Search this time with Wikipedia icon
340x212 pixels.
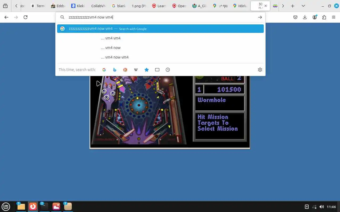click(136, 70)
